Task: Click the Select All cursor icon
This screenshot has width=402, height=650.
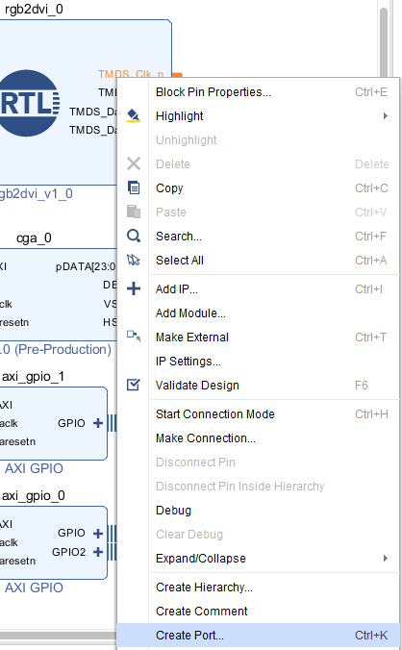Action: 134,260
